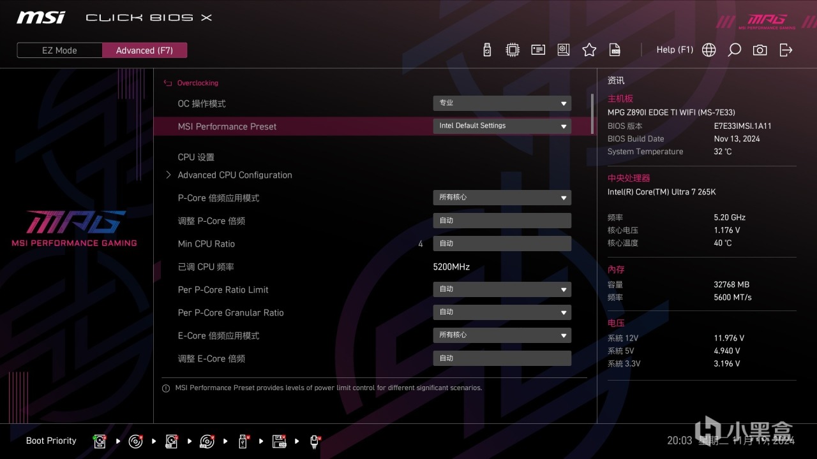Image resolution: width=817 pixels, height=459 pixels.
Task: Select the USB key boot device icon
Action: (243, 441)
